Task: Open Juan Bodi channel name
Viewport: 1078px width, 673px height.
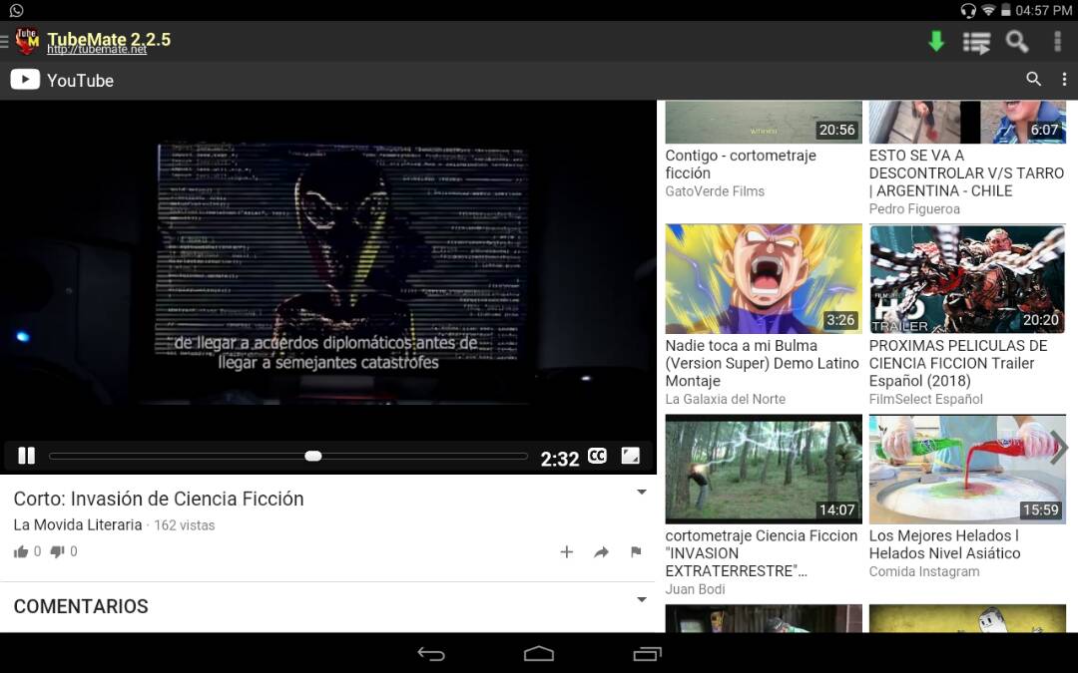Action: tap(695, 589)
